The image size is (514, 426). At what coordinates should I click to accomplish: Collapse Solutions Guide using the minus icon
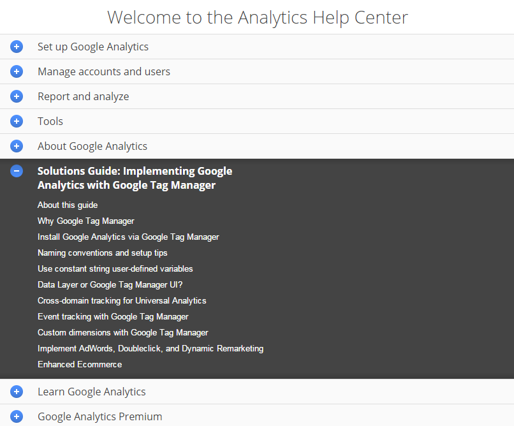point(17,171)
